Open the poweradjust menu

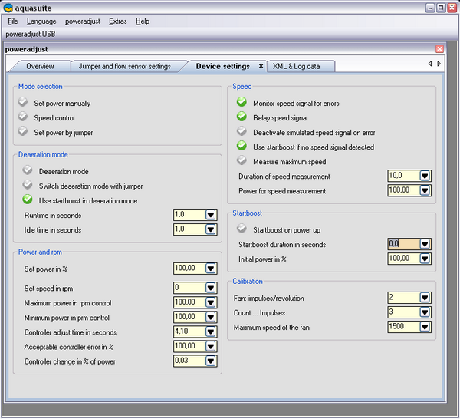pos(83,21)
